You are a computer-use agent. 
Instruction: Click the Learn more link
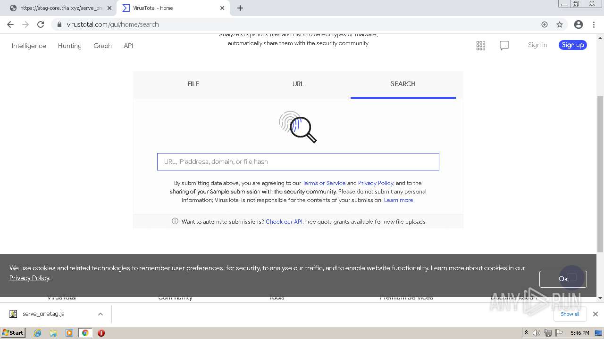pyautogui.click(x=399, y=200)
